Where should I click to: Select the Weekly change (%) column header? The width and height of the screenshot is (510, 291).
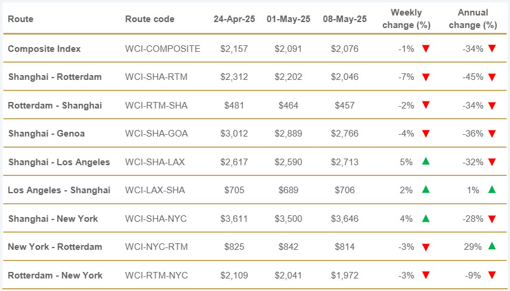click(406, 19)
